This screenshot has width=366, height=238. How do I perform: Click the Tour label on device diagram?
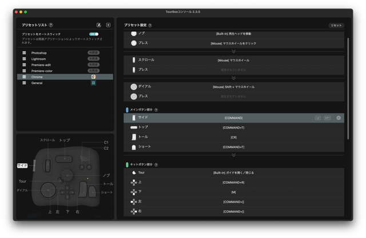[22, 181]
